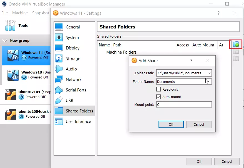Cancel the Add Share dialog
This screenshot has height=168, width=244.
click(199, 125)
